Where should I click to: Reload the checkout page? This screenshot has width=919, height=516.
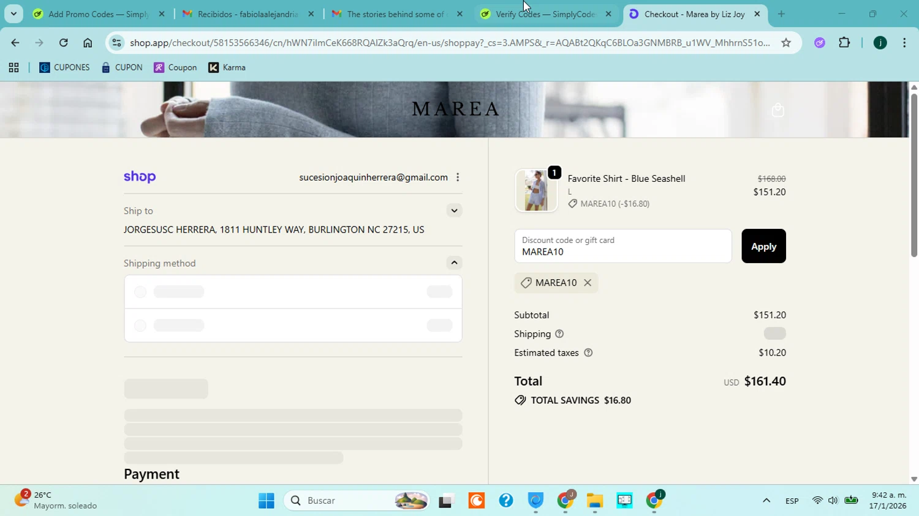point(64,43)
